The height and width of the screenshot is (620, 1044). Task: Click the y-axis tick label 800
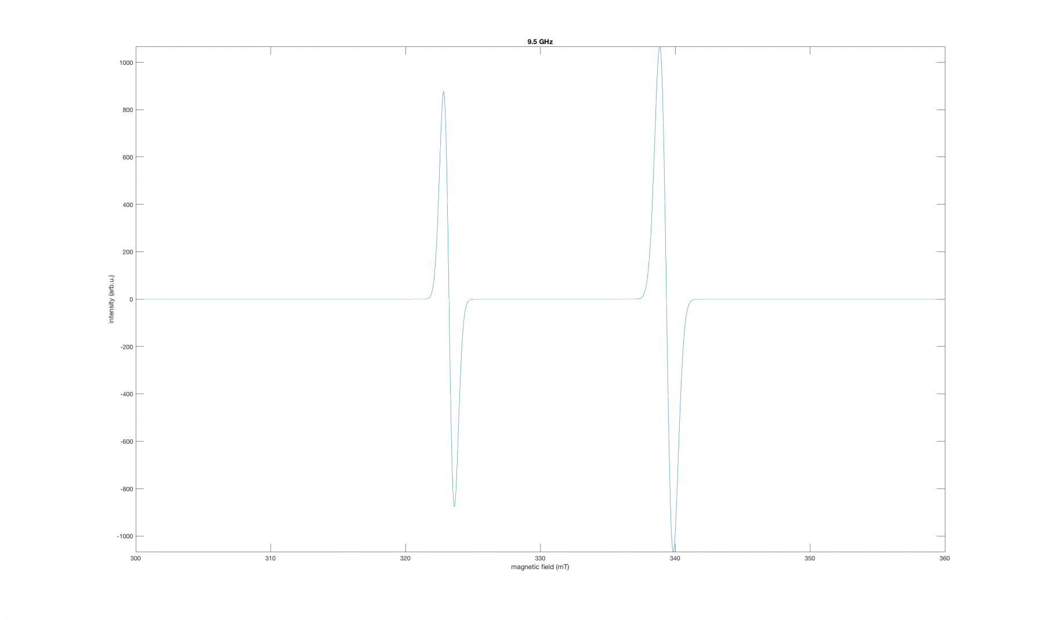128,110
